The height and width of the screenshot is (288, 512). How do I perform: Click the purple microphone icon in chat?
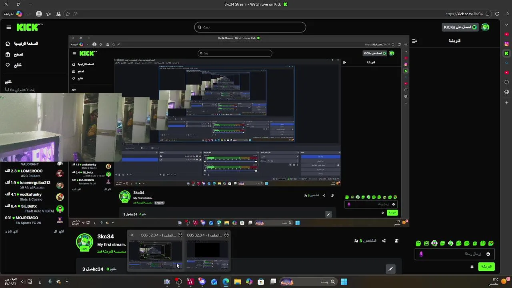point(421,254)
